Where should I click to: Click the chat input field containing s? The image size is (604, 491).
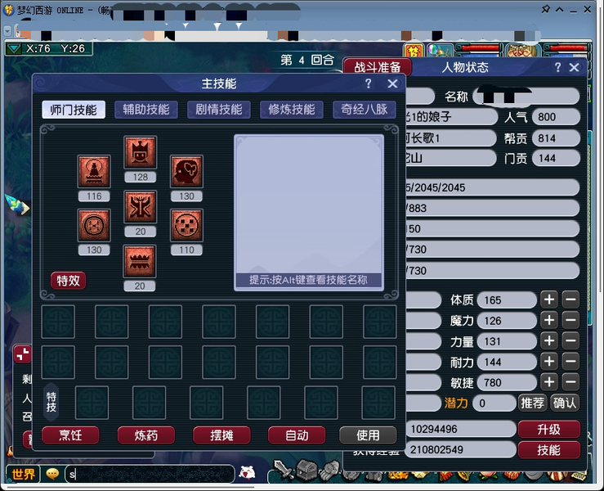tap(150, 474)
